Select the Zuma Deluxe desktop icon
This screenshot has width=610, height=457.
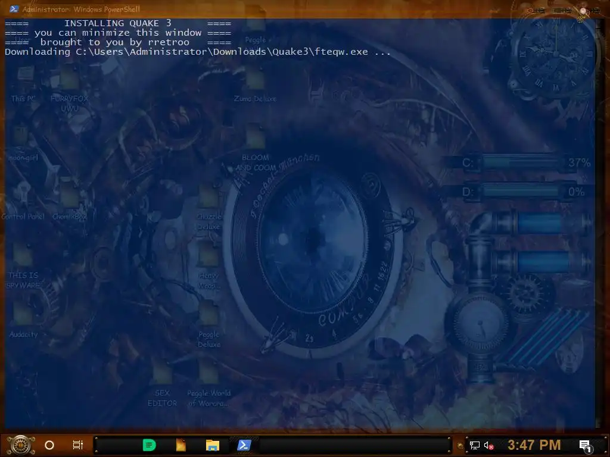[x=255, y=83]
